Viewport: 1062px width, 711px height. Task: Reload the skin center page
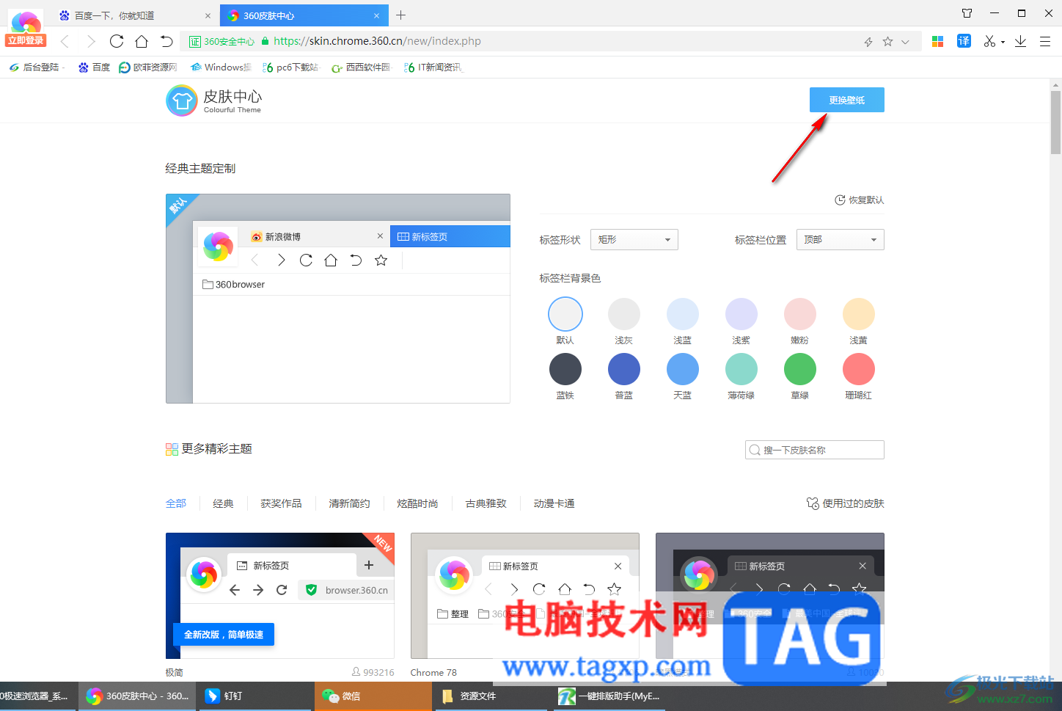[x=117, y=42]
